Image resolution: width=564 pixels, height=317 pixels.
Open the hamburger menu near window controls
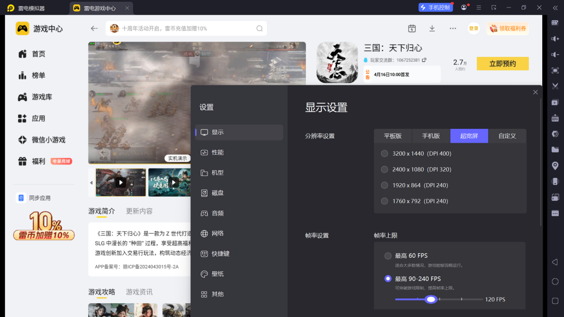click(478, 8)
